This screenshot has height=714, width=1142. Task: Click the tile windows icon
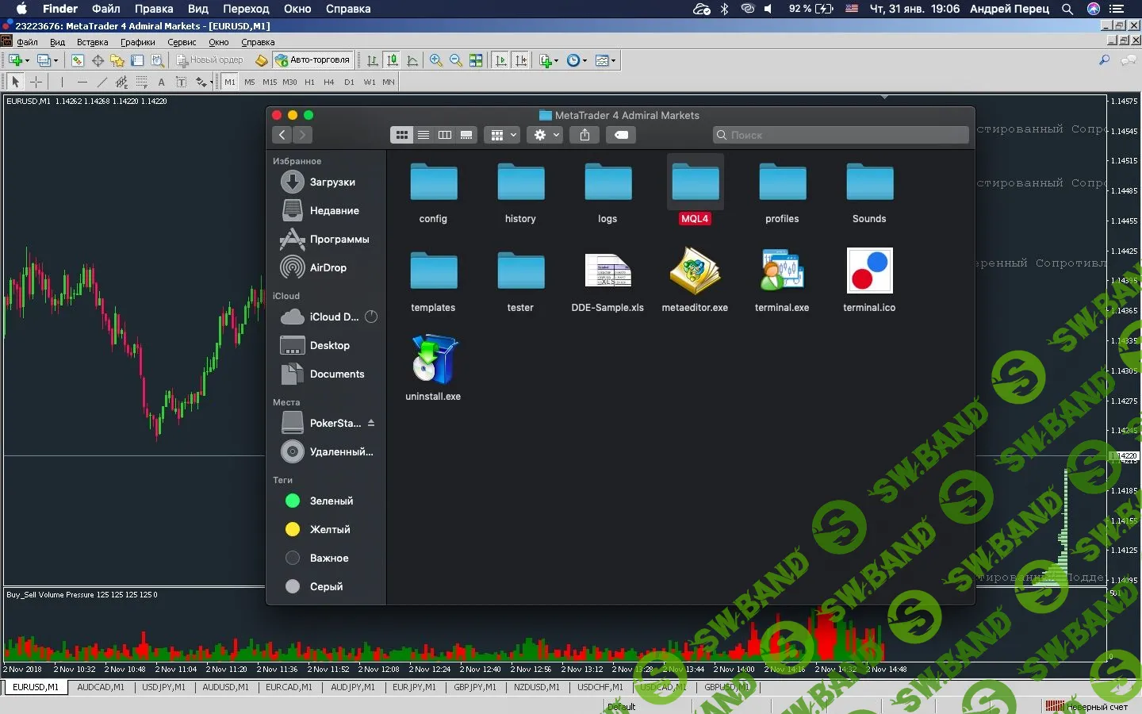click(476, 60)
